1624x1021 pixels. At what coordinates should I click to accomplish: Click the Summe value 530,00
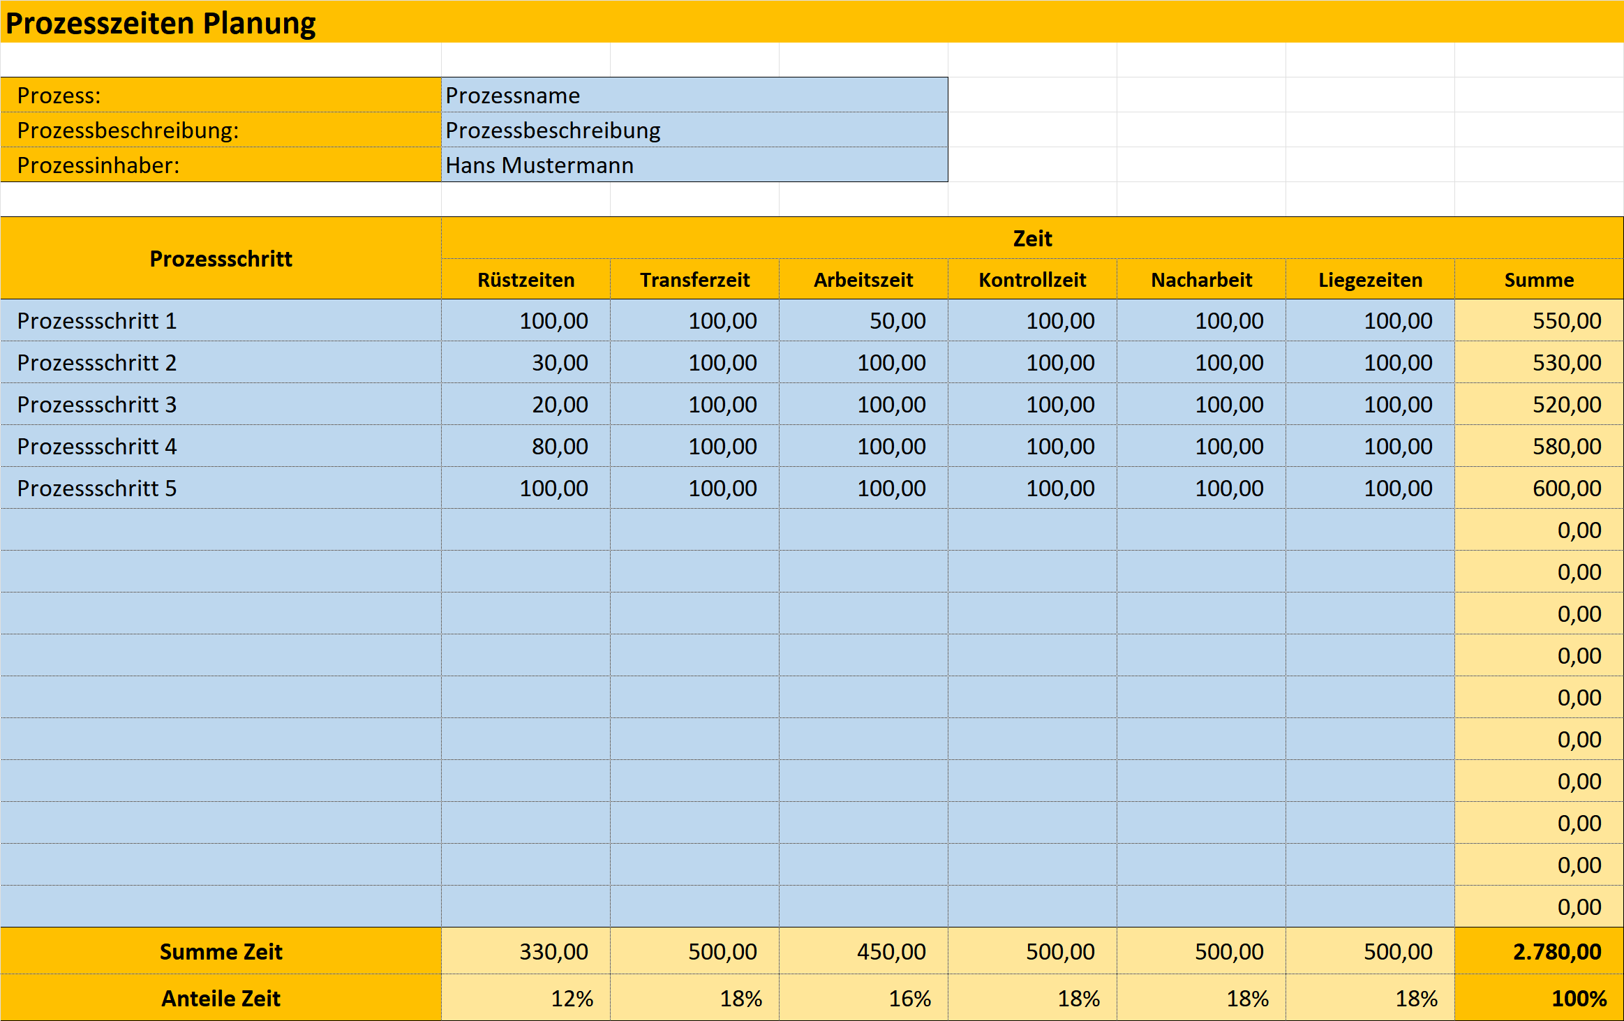pos(1539,362)
